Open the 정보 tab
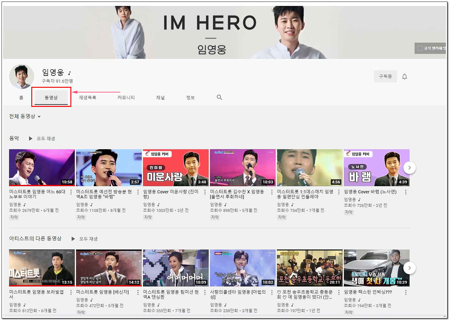Image resolution: width=449 pixels, height=320 pixels. 191,98
